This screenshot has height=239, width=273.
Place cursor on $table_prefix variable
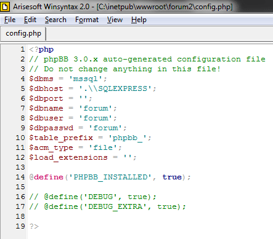[x=61, y=138]
